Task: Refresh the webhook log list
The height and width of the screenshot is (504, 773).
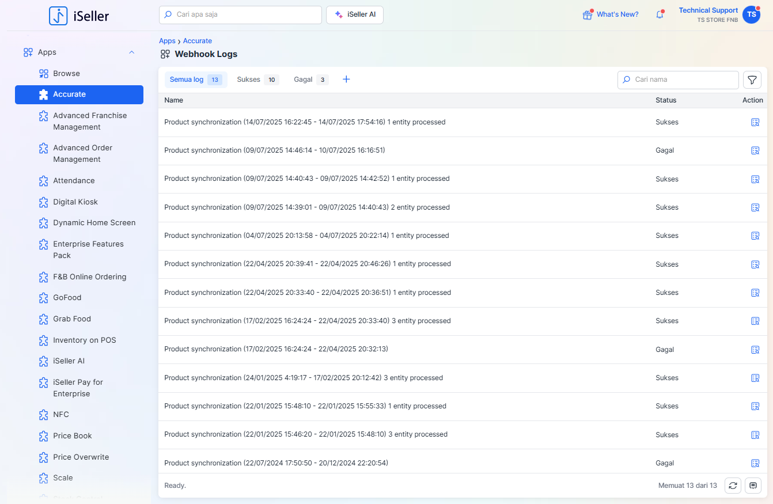Action: click(x=733, y=486)
